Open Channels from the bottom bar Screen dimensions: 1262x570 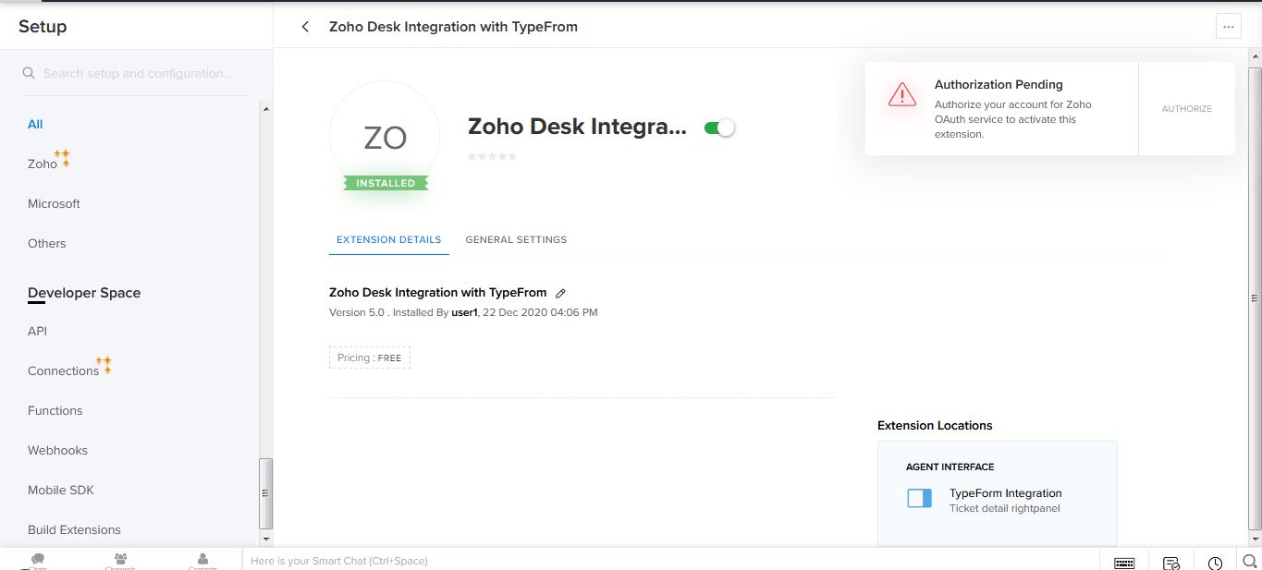[x=120, y=561]
